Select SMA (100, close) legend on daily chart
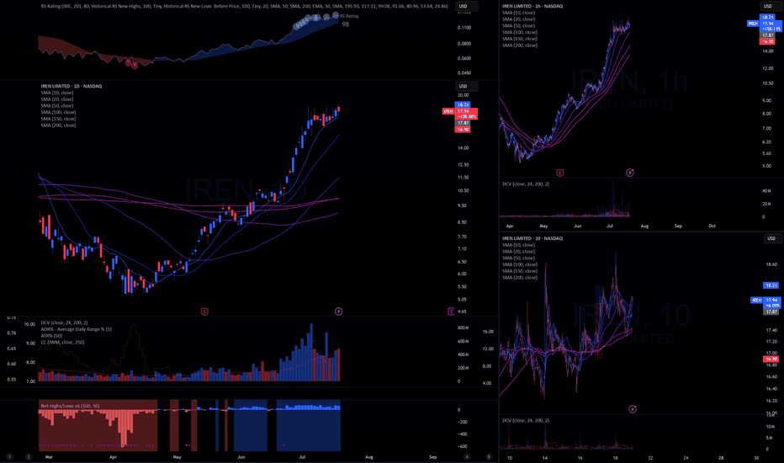The image size is (784, 463). click(x=58, y=112)
